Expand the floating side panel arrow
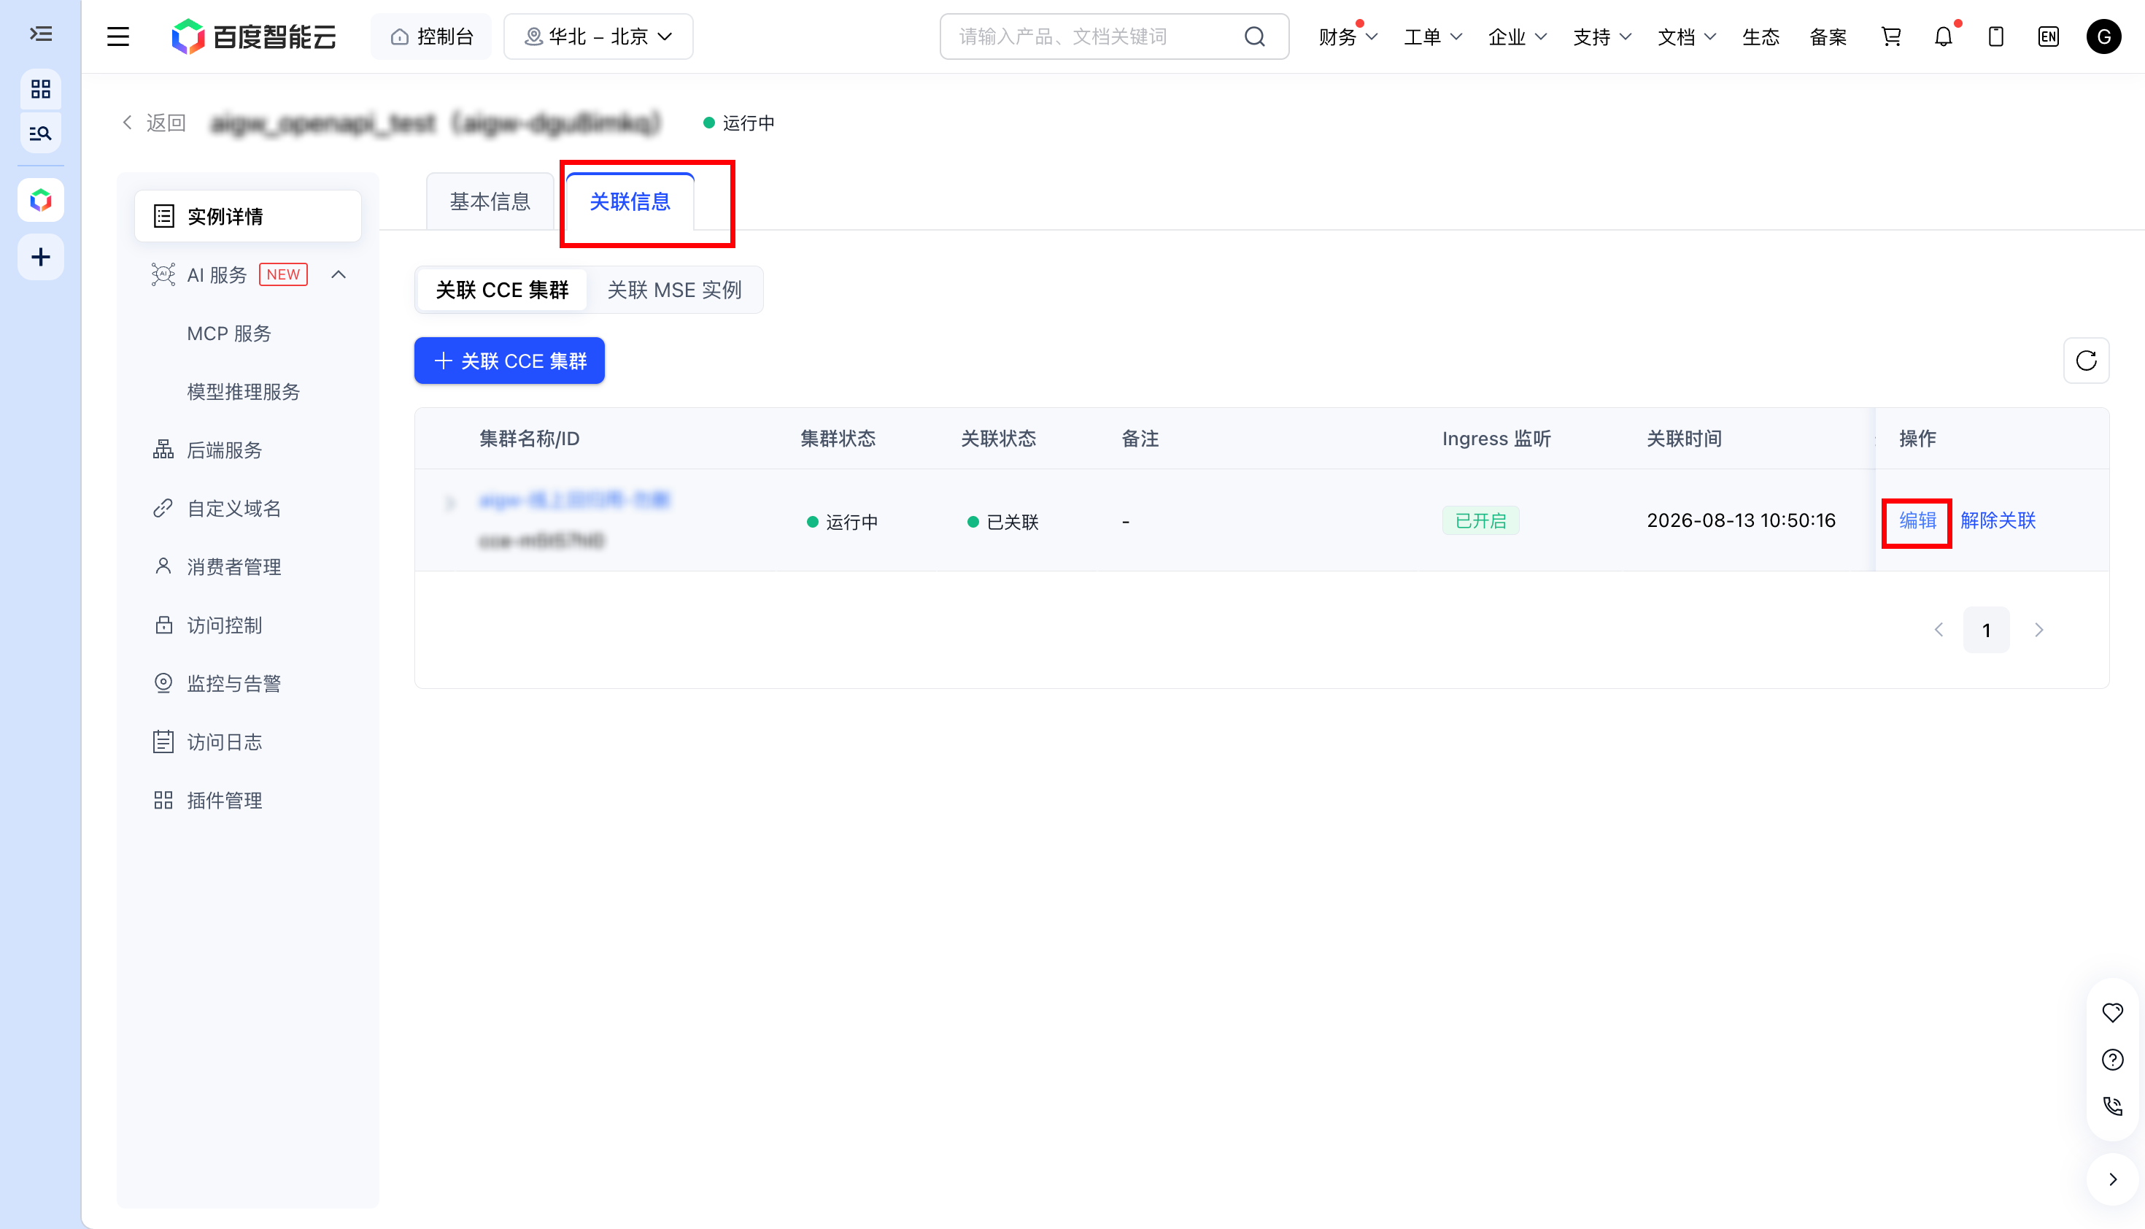 pos(2112,1179)
